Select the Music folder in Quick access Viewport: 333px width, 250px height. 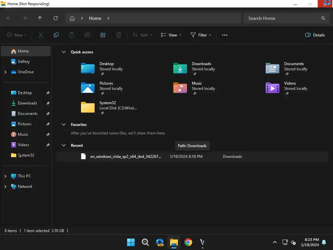click(x=194, y=88)
